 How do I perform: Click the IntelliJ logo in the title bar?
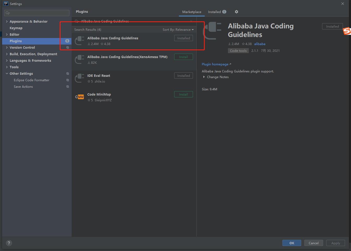pos(6,4)
